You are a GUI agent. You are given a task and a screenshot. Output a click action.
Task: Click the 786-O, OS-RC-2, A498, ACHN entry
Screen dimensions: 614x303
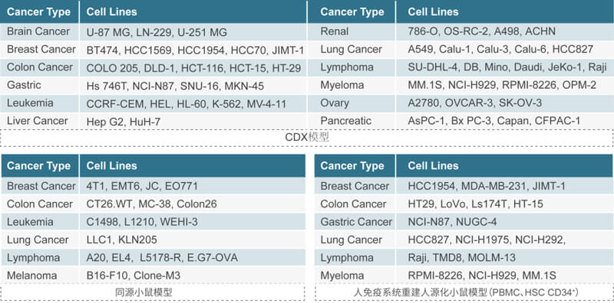482,31
